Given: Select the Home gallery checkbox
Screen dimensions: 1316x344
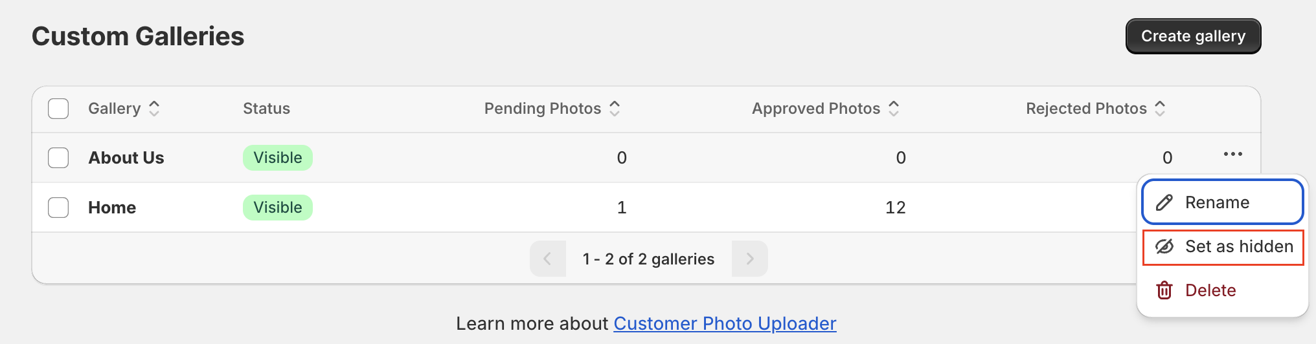Looking at the screenshot, I should pyautogui.click(x=58, y=208).
